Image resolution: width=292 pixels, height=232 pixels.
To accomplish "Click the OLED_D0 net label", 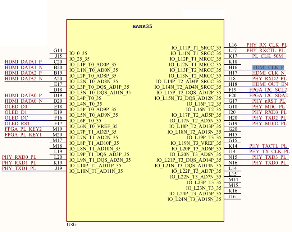I will tap(16, 107).
